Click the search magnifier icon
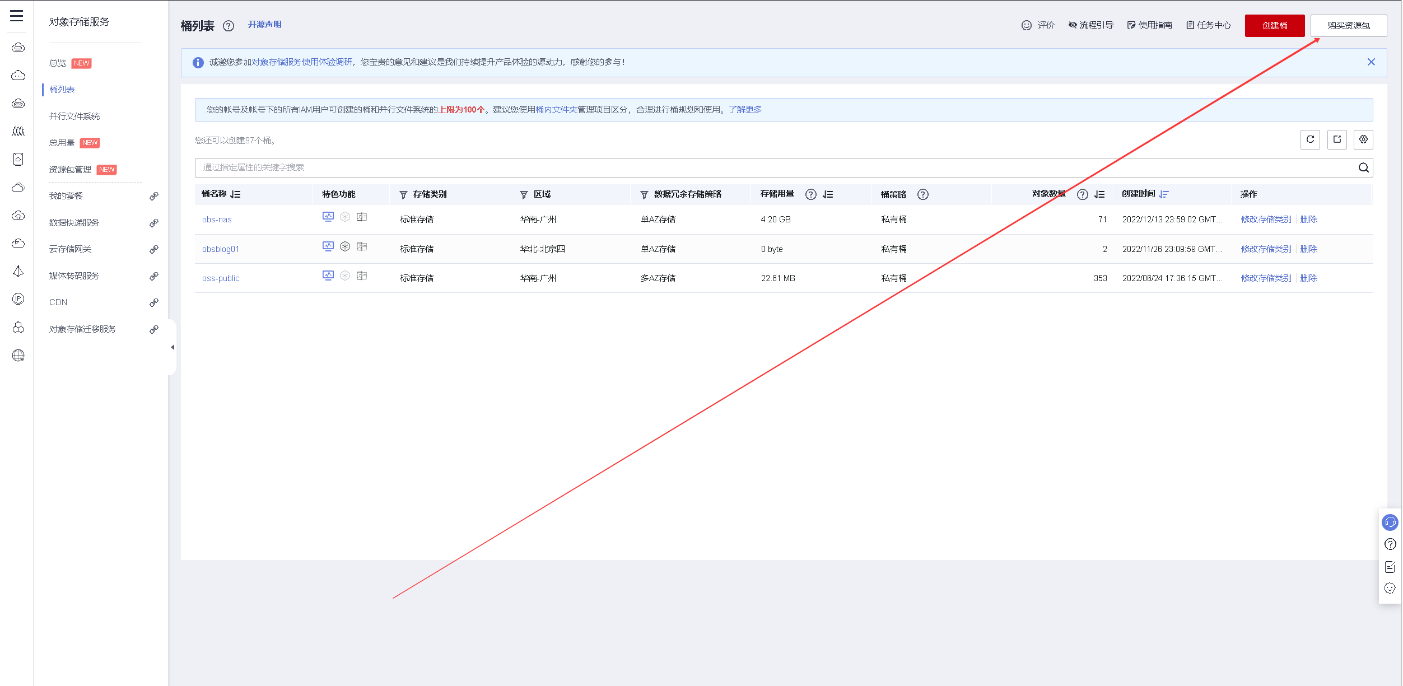1403x686 pixels. pyautogui.click(x=1364, y=167)
